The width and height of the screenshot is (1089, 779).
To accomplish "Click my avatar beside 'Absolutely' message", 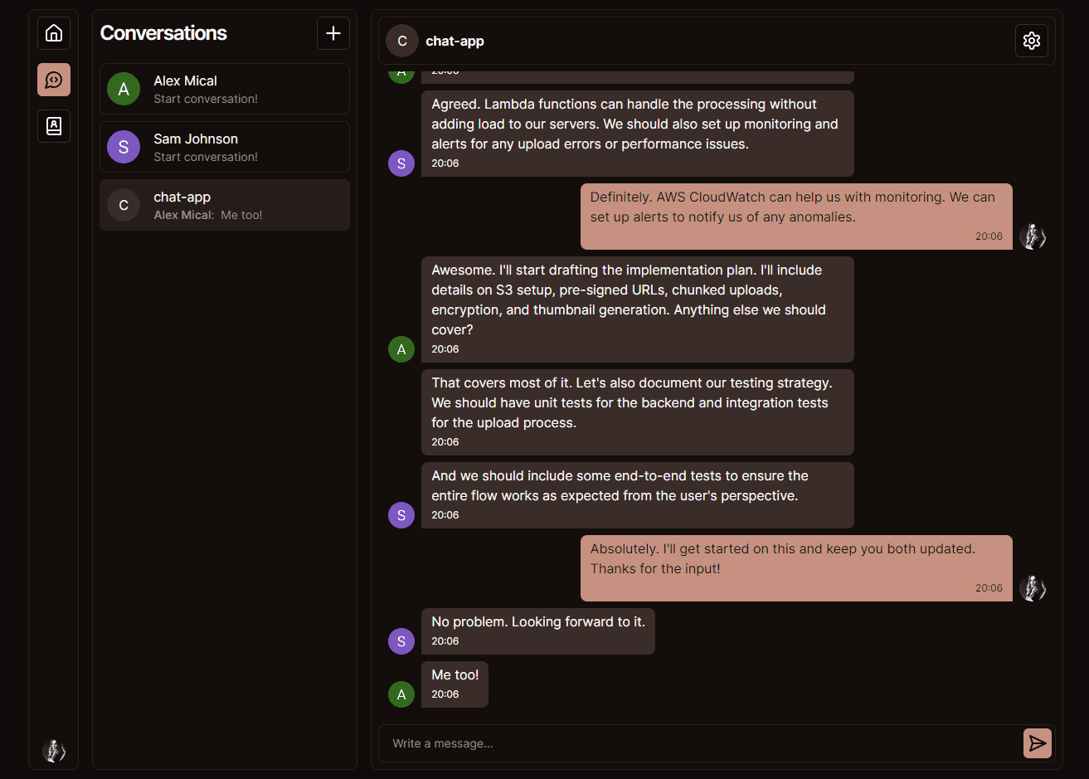I will (x=1033, y=588).
